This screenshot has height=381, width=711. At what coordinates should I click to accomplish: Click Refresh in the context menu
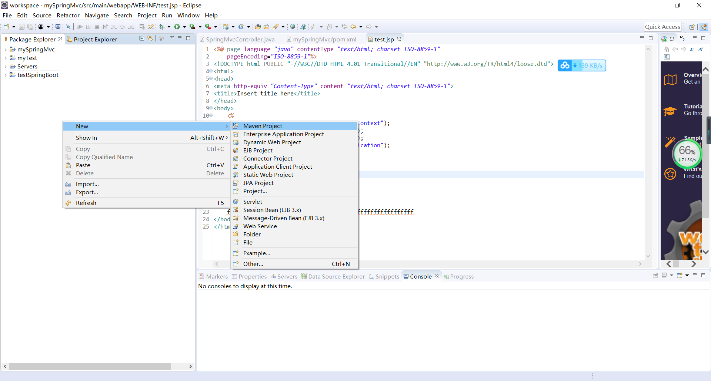(146, 203)
